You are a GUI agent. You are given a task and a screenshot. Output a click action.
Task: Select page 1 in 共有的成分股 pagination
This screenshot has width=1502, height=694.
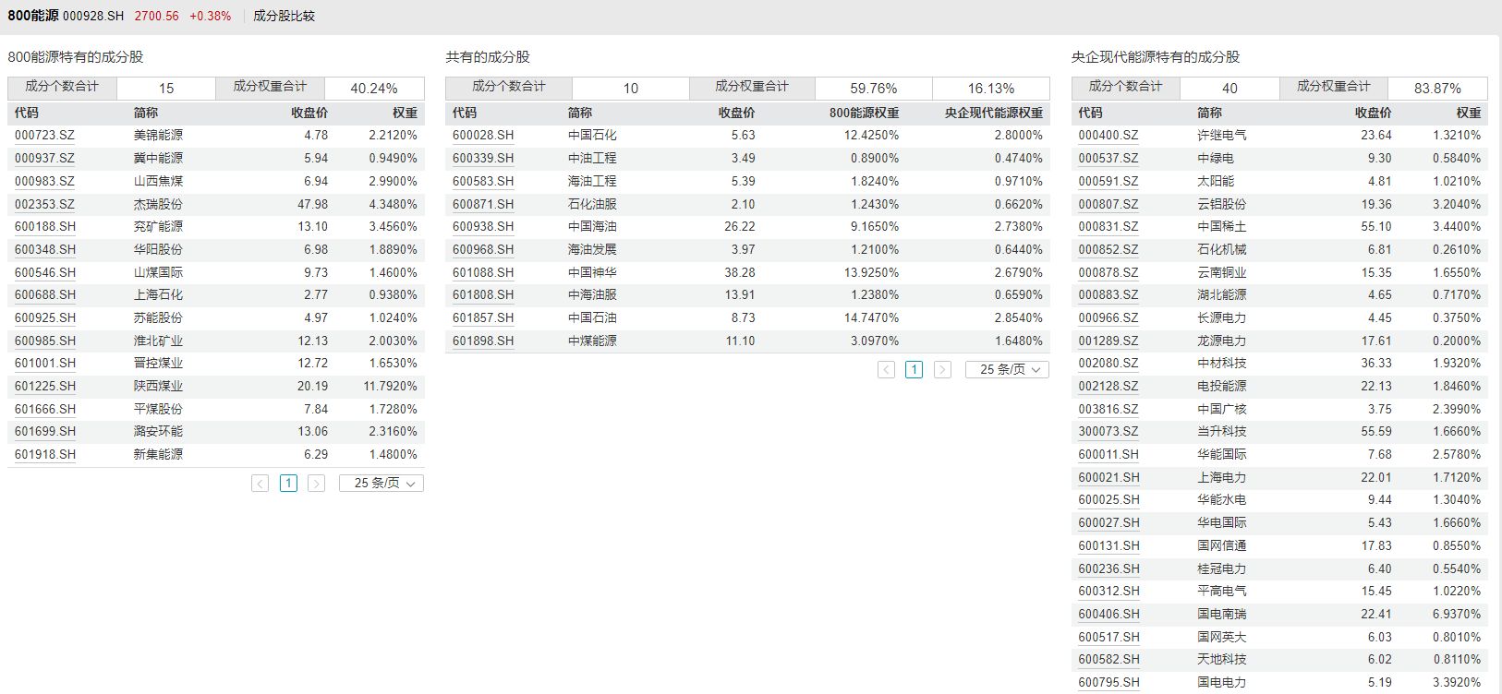click(x=914, y=370)
